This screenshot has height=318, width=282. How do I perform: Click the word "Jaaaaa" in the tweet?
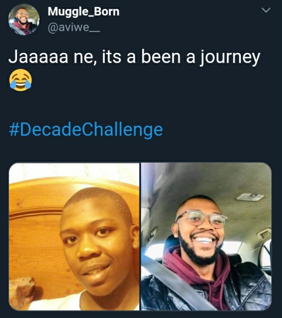[x=38, y=57]
